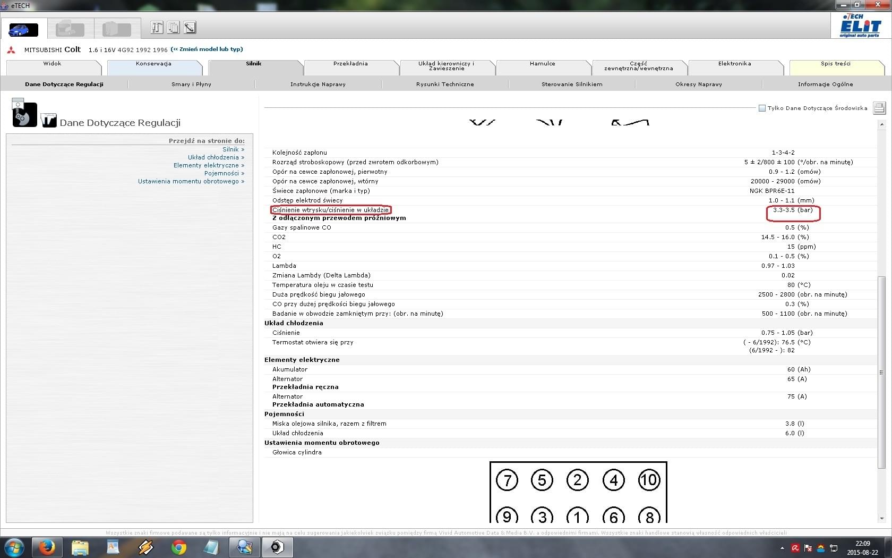The width and height of the screenshot is (892, 558).
Task: Click the printer icon above the data table
Action: 879,108
